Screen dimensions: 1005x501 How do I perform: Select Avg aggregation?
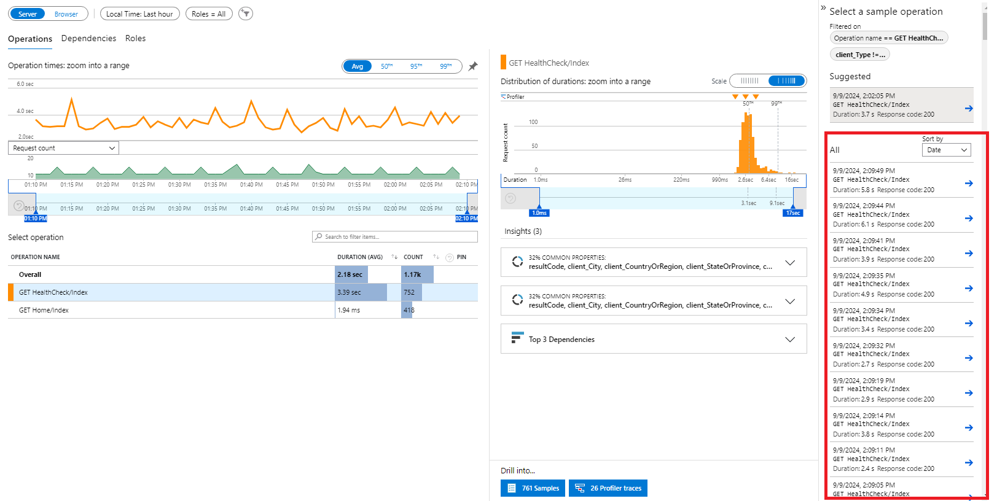358,66
